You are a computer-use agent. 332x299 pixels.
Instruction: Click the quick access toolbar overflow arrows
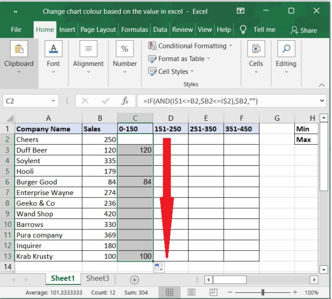pyautogui.click(x=16, y=12)
